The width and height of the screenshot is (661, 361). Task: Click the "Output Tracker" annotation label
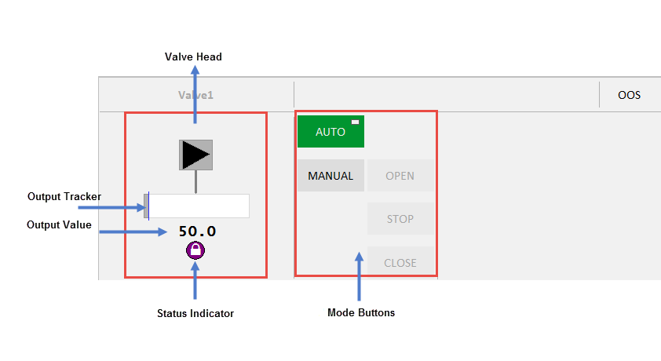pyautogui.click(x=64, y=196)
